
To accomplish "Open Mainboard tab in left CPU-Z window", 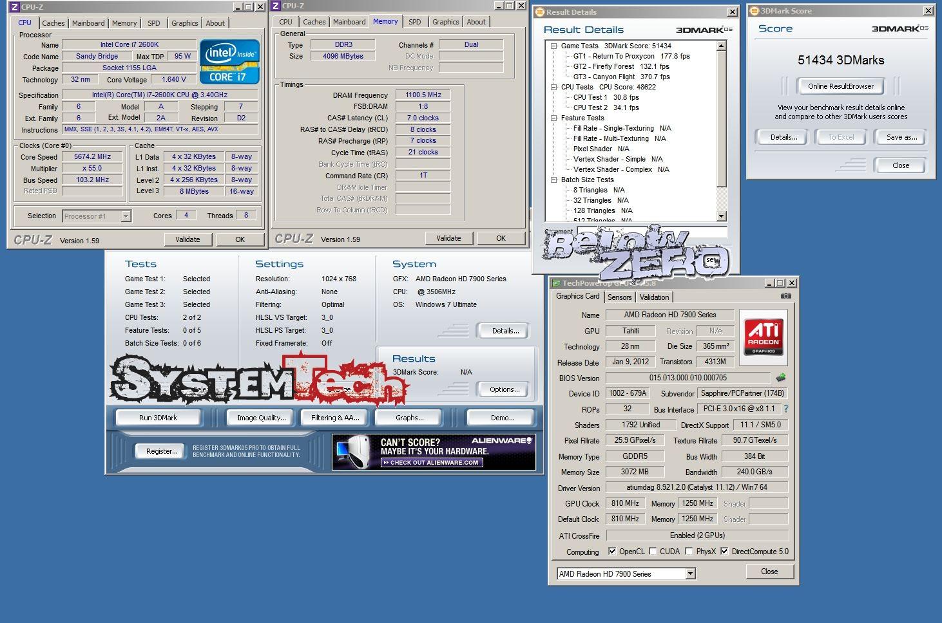I will [x=88, y=23].
